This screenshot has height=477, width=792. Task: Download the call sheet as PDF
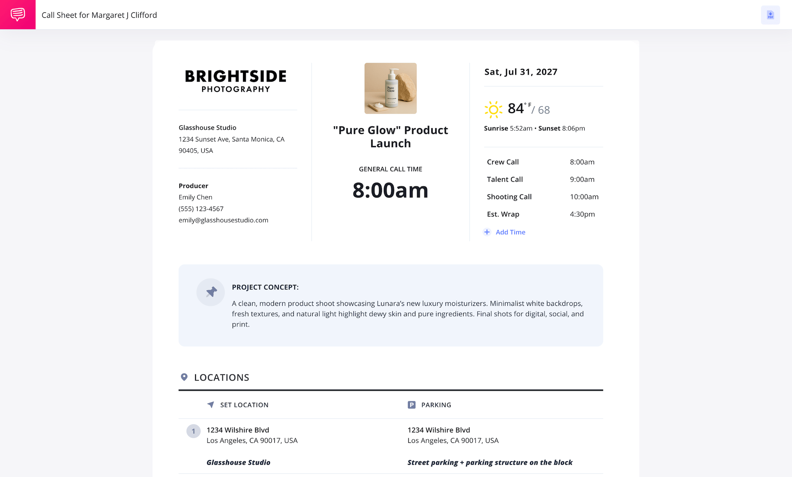(770, 15)
